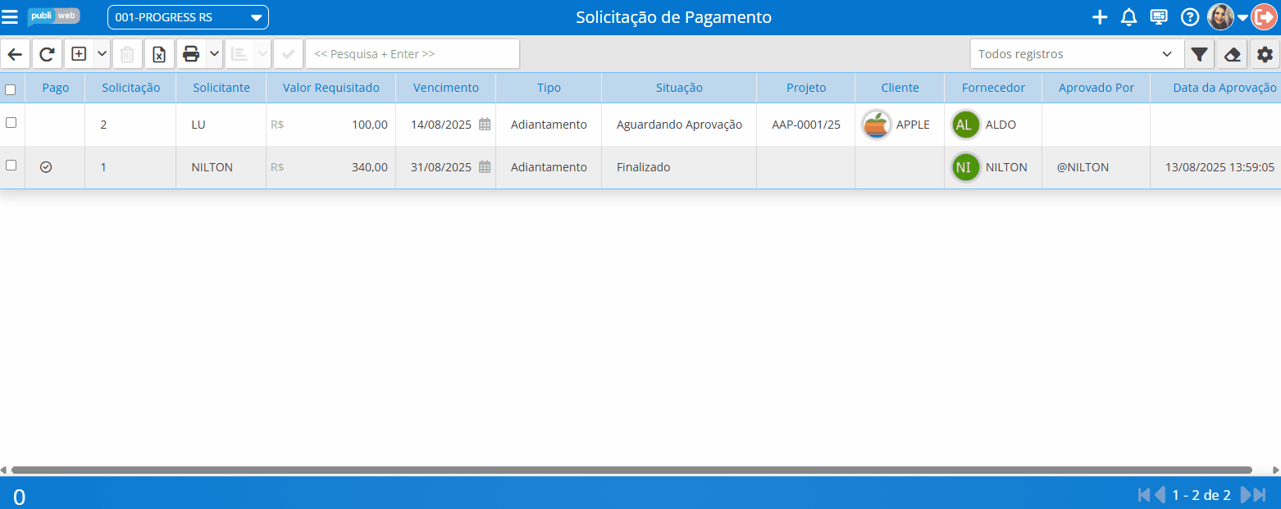1281x509 pixels.
Task: Open the 001-PROGRESS RS company dropdown
Action: coord(188,17)
